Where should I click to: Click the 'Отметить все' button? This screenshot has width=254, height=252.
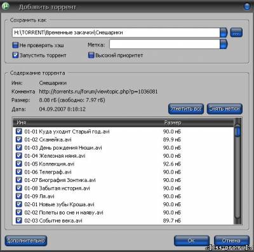tap(186, 109)
